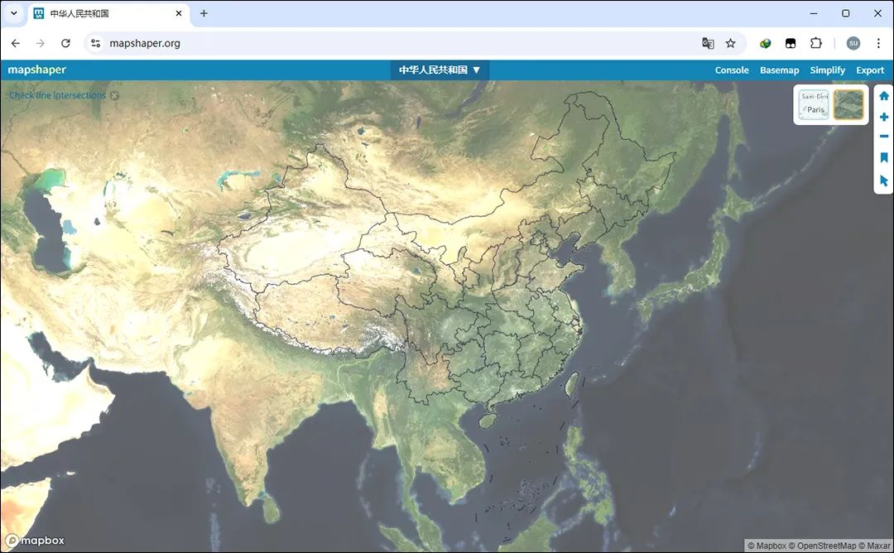Open the tab search chevron
This screenshot has height=553, width=894.
tap(13, 13)
